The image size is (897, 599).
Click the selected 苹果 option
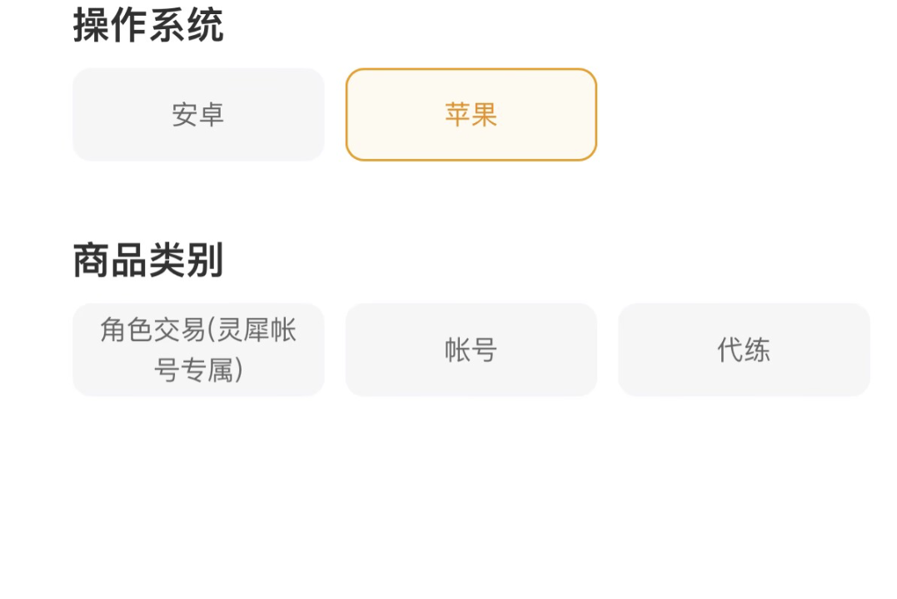pos(471,114)
